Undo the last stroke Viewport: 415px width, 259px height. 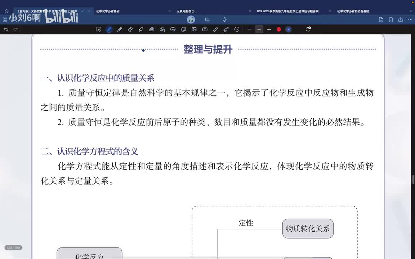(6, 29)
